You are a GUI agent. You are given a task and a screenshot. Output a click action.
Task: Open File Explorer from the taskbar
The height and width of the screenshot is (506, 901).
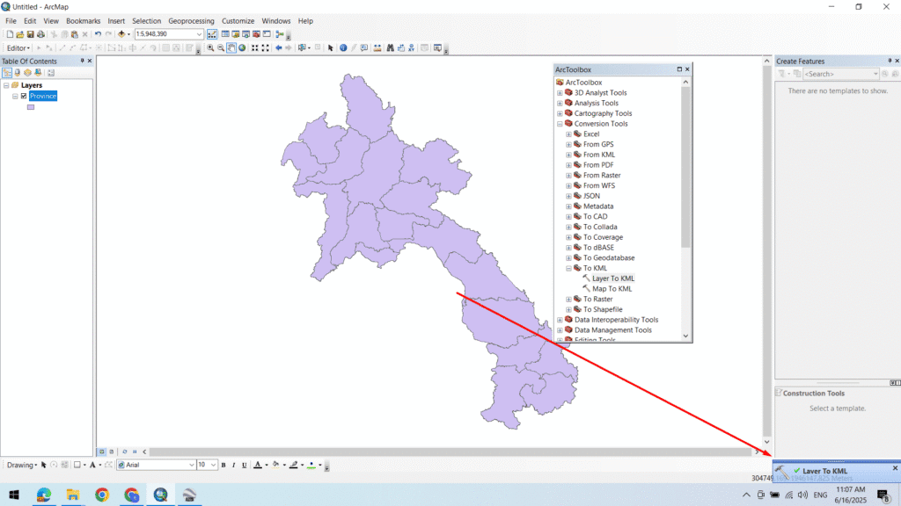tap(73, 495)
